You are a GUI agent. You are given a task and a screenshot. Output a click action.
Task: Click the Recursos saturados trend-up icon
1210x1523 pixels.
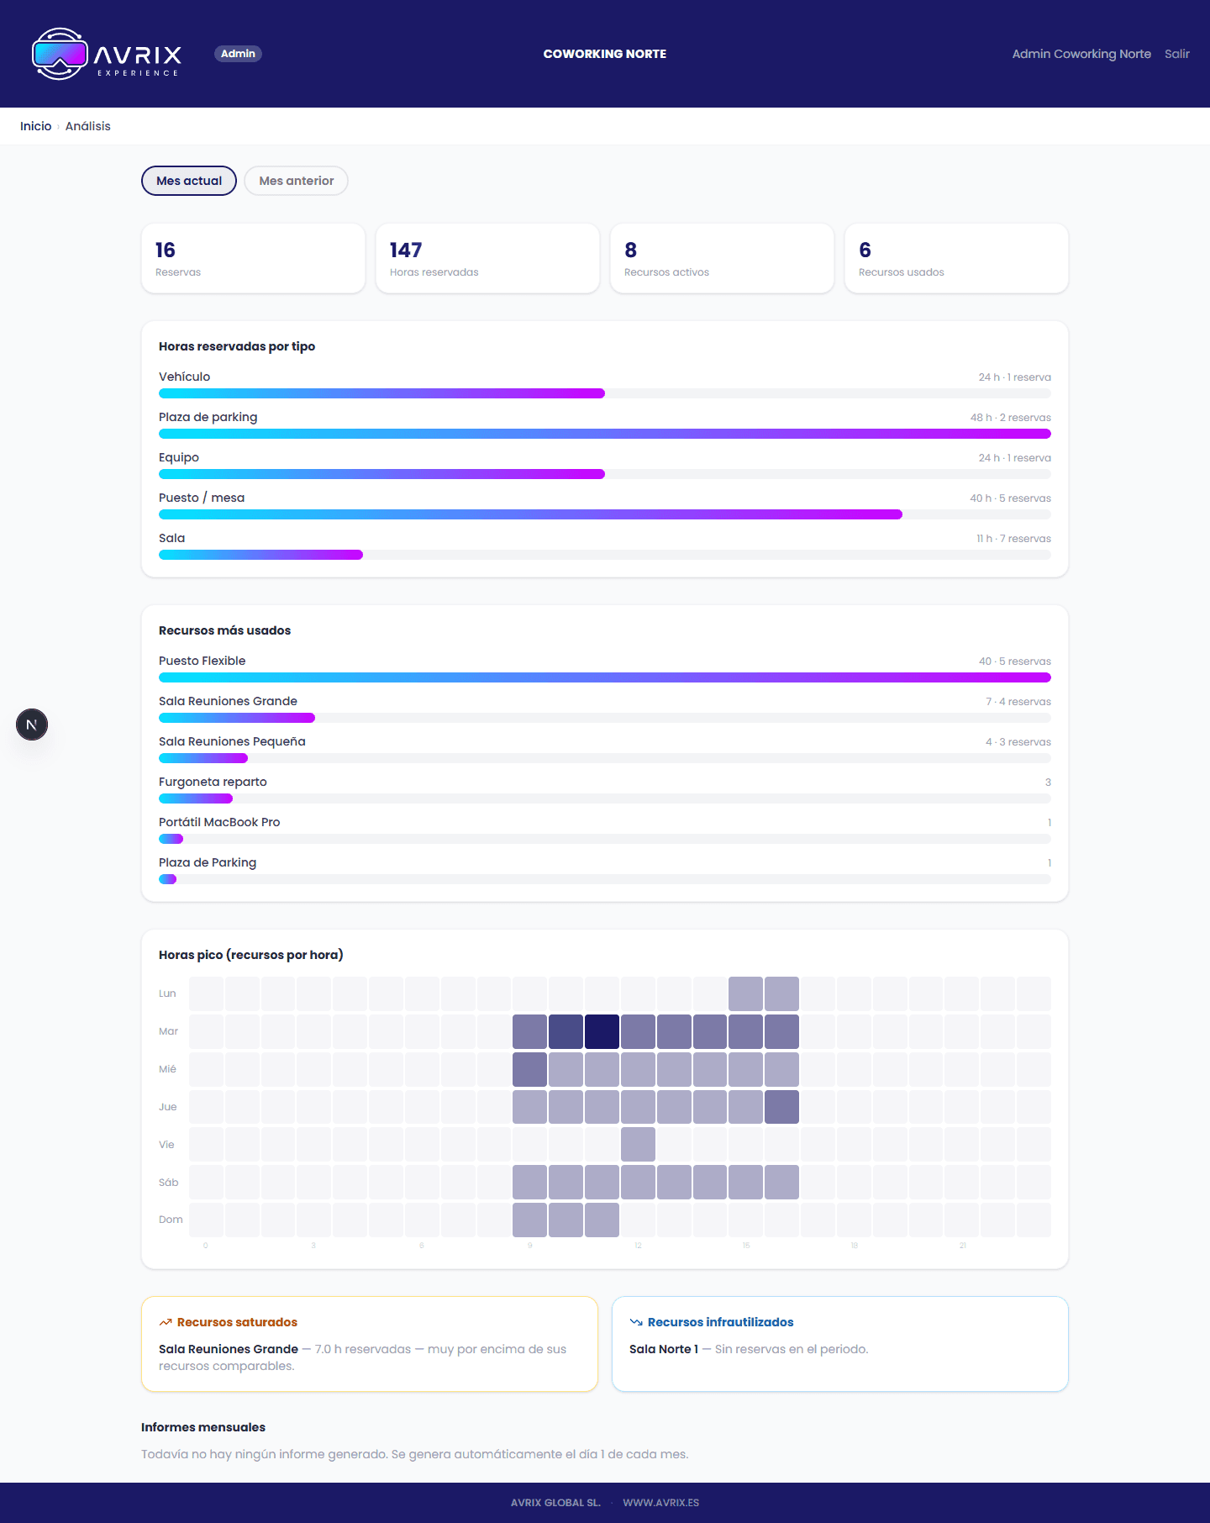coord(166,1322)
